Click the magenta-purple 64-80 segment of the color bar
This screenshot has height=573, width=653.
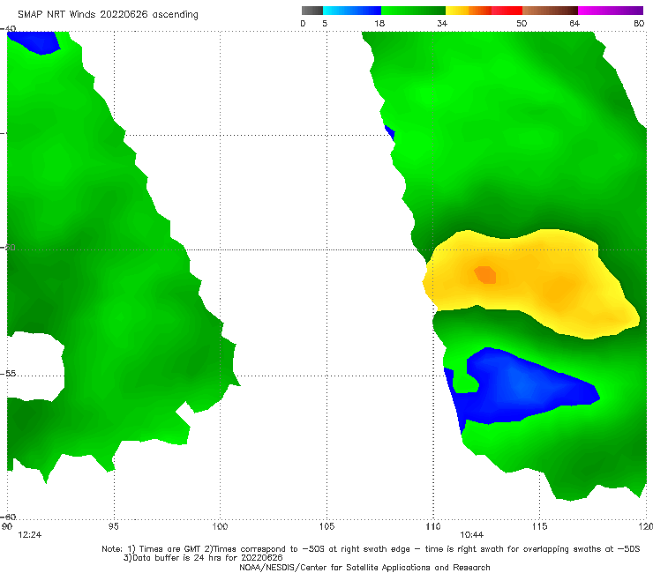(x=611, y=11)
